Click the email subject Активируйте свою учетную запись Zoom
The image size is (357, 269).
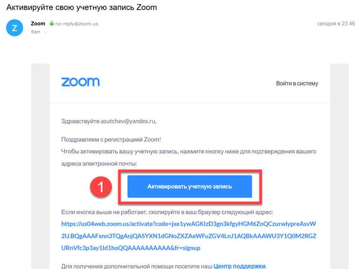pos(81,7)
